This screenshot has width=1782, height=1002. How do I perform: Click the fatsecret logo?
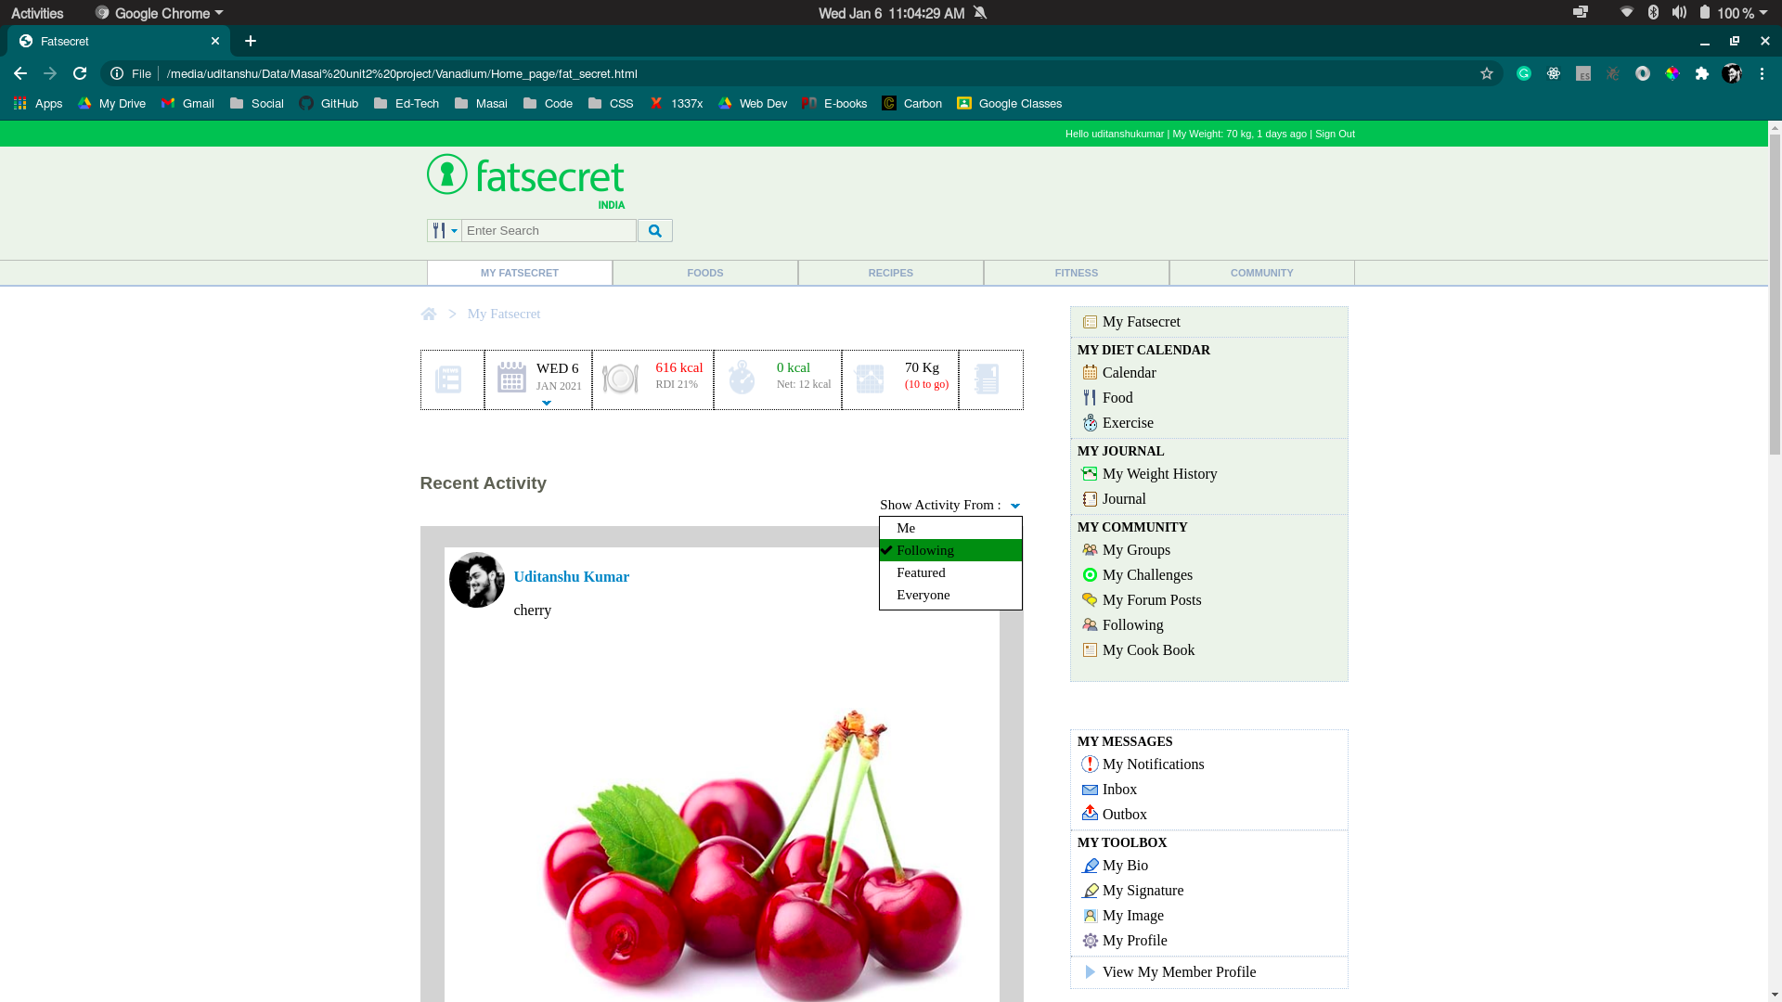(x=525, y=178)
